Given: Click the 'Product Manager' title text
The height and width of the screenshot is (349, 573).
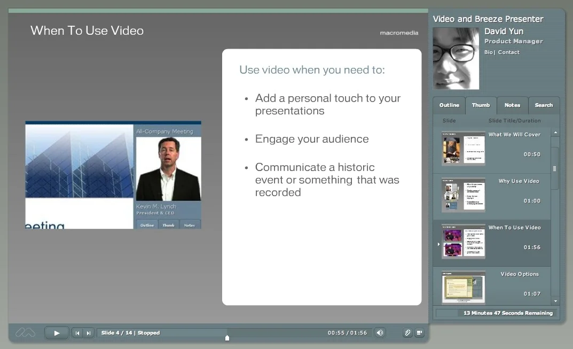Looking at the screenshot, I should (x=513, y=41).
